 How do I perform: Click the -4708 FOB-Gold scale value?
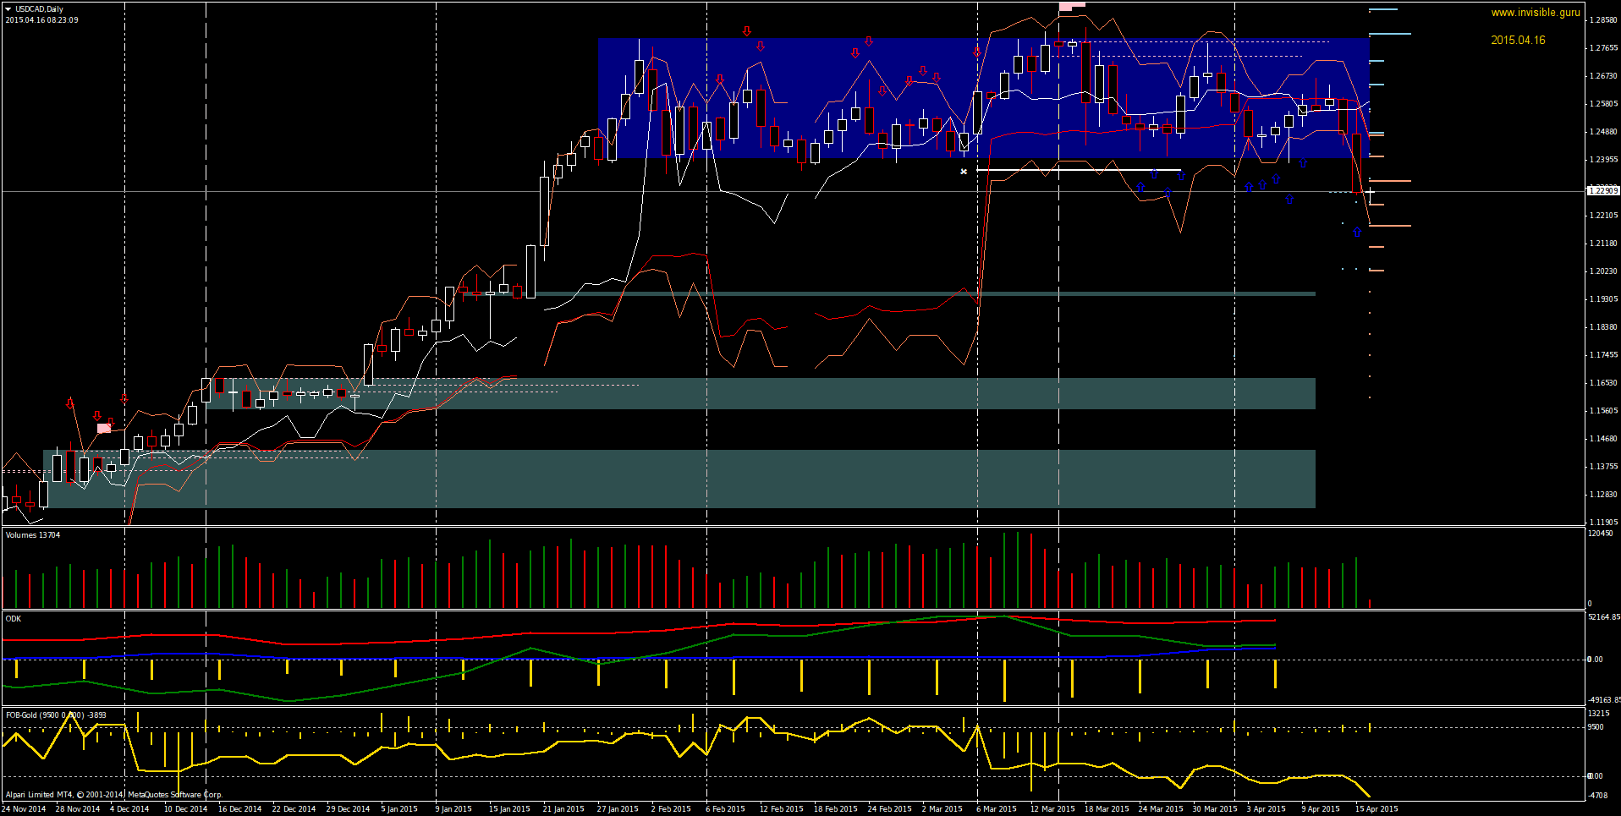click(x=1597, y=796)
